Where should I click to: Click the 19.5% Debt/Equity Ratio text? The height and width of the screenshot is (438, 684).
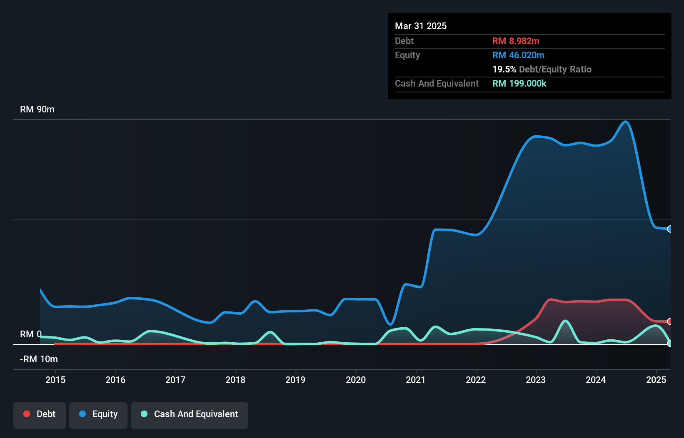click(542, 69)
